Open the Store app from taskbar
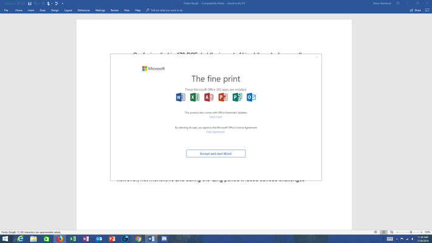432x243 pixels. [46, 239]
